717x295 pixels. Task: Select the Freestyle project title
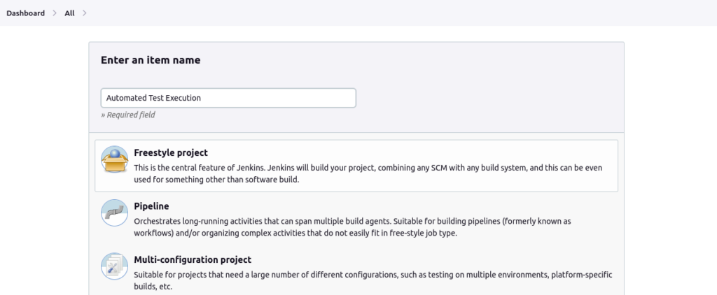point(170,152)
